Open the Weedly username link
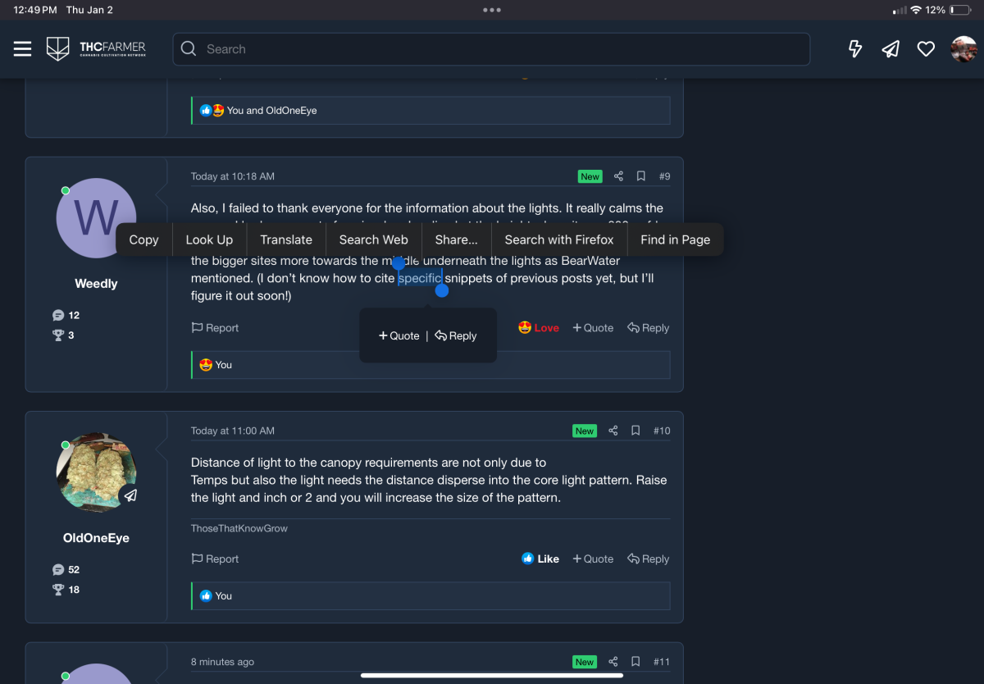The width and height of the screenshot is (984, 684). pyautogui.click(x=96, y=284)
